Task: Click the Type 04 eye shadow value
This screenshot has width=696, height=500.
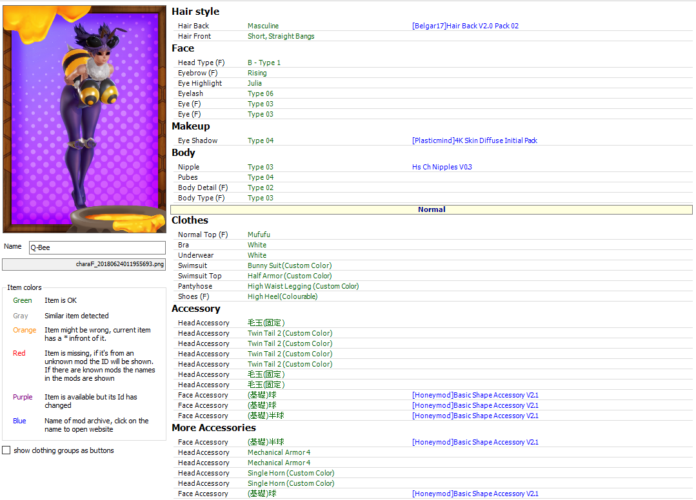Action: coord(261,140)
